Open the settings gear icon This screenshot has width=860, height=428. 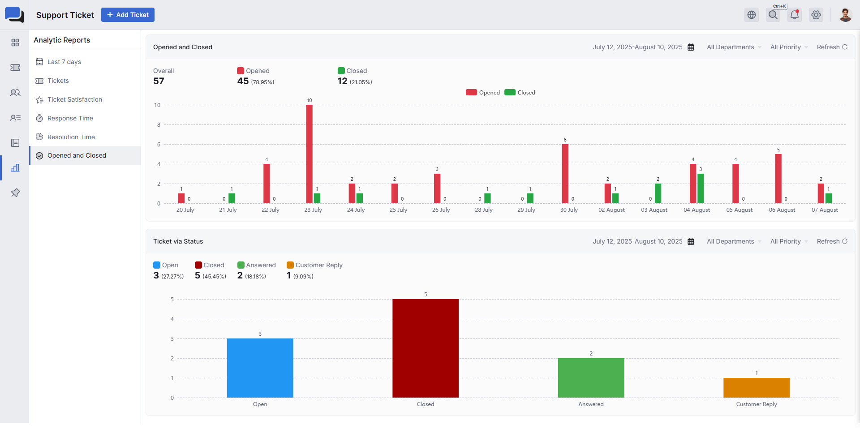pyautogui.click(x=816, y=15)
